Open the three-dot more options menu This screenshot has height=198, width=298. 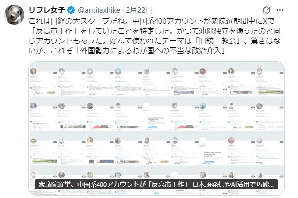tap(280, 10)
